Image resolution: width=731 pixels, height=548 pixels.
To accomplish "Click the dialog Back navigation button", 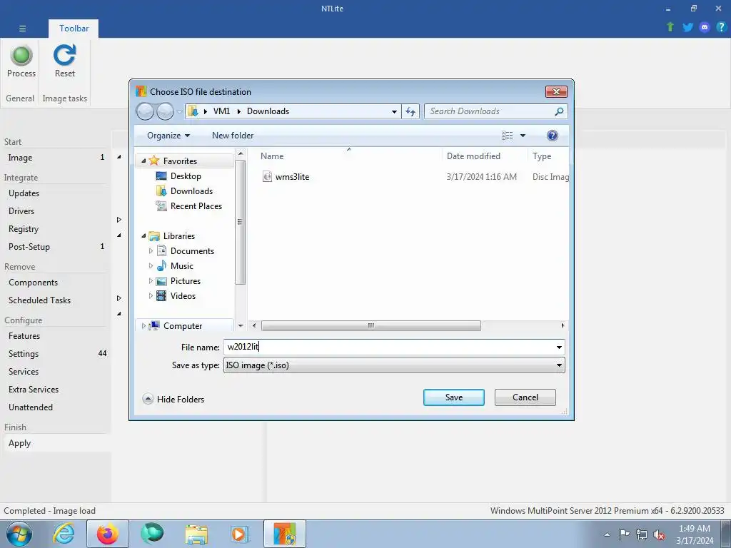I will click(145, 111).
